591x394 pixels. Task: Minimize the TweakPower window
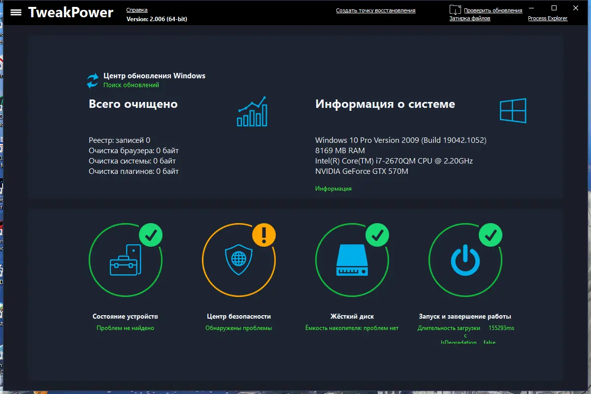(531, 8)
